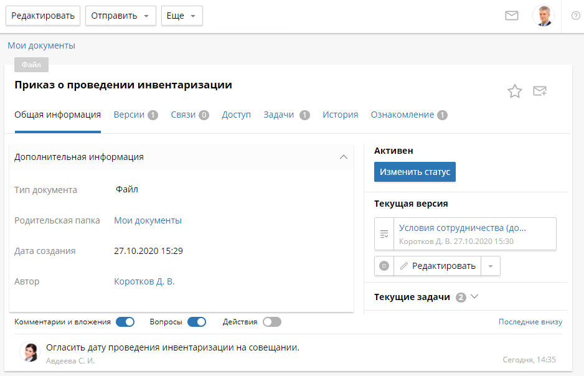Expand Текущие задачи section
The height and width of the screenshot is (376, 584).
click(475, 297)
